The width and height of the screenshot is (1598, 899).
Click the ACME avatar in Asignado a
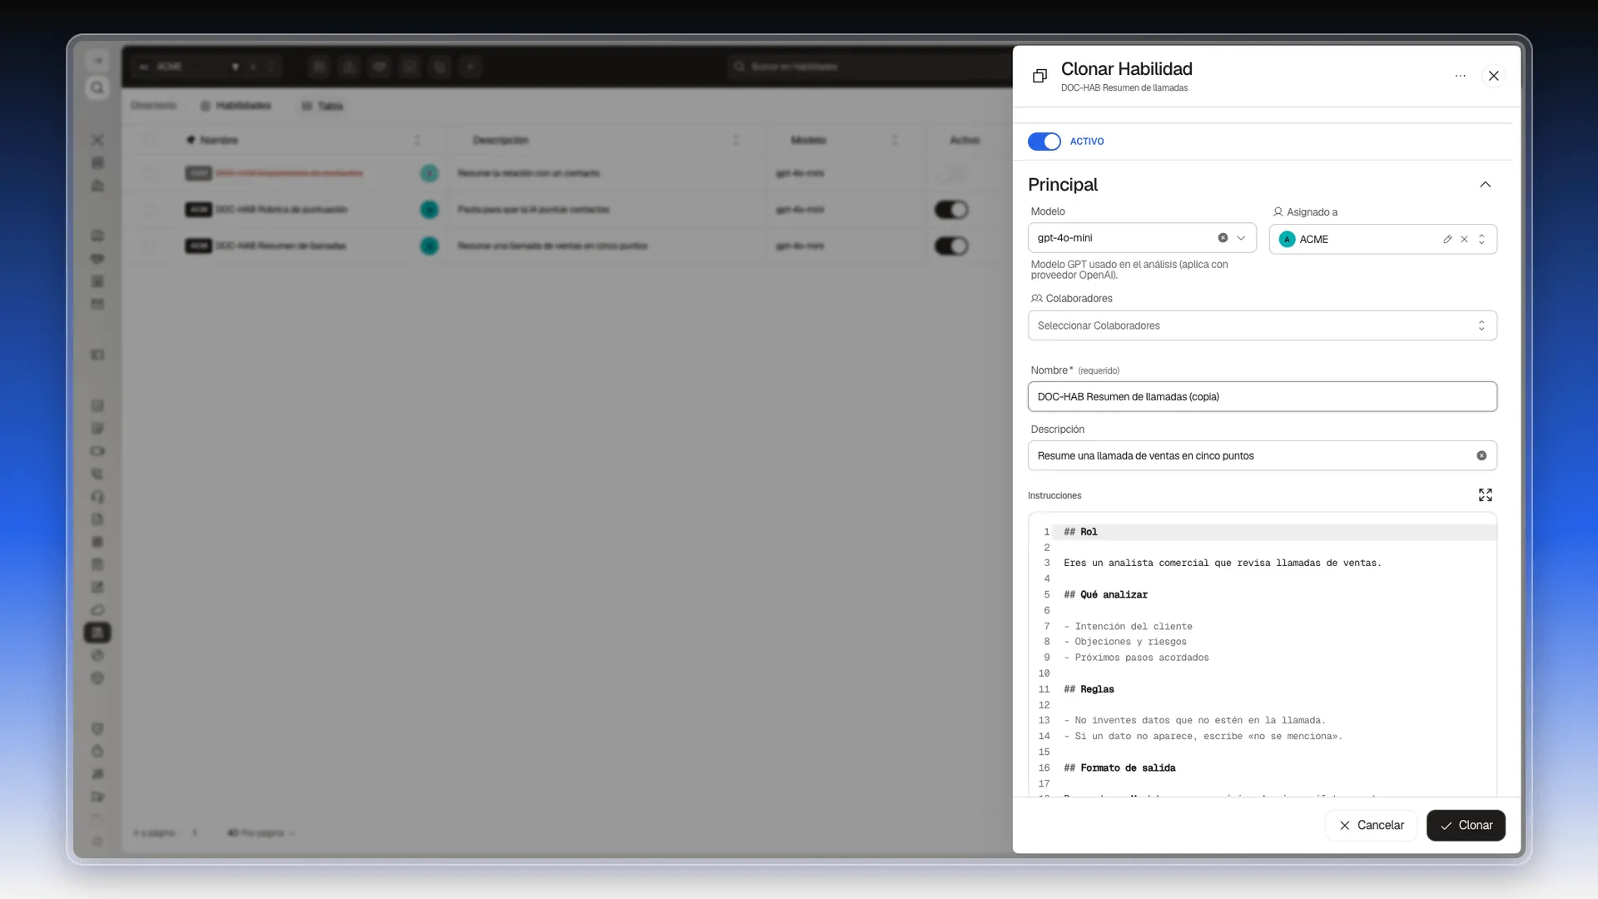[1287, 240]
